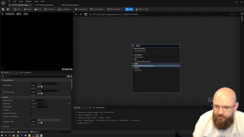Switch to the MPC_6DLightmapped tab
Screen dimensions: 244x137
point(70,5)
